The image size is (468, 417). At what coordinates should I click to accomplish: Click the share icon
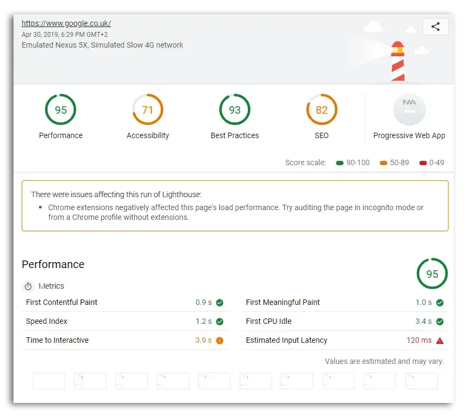(436, 26)
